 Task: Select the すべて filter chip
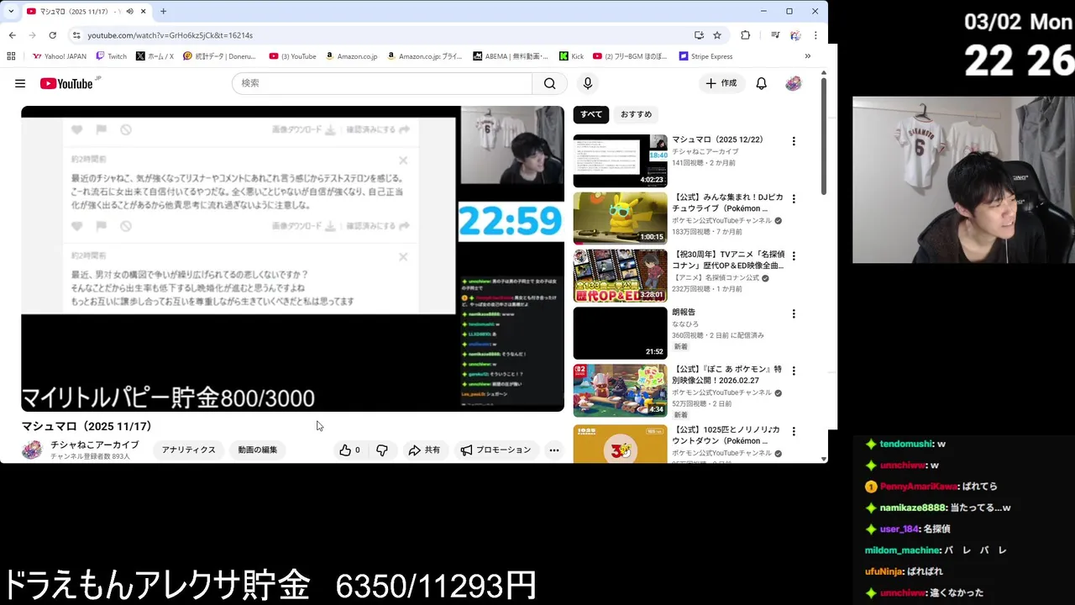point(591,114)
